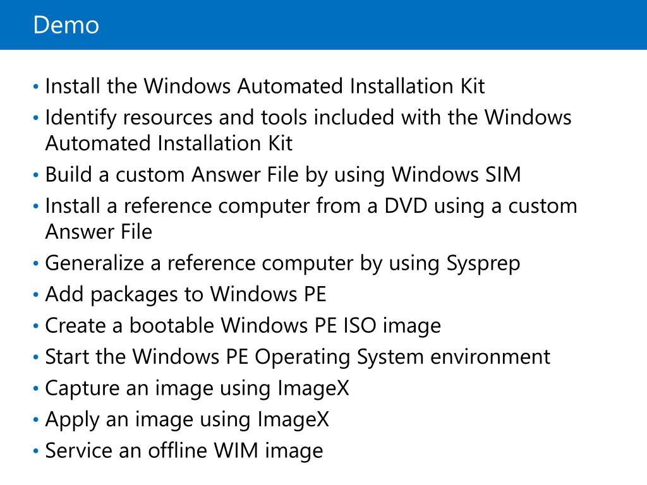Click the "Start the Windows PE Operating System" bullet
Image resolution: width=647 pixels, height=485 pixels.
coord(298,357)
